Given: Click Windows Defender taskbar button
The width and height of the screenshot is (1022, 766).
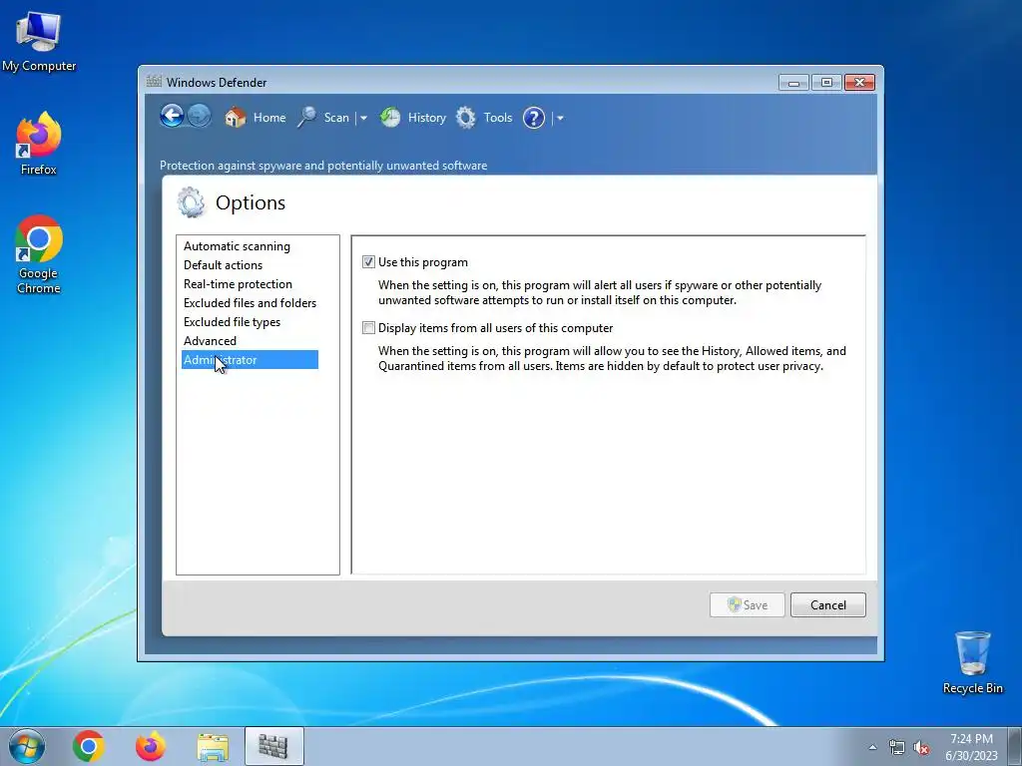Looking at the screenshot, I should (x=273, y=746).
